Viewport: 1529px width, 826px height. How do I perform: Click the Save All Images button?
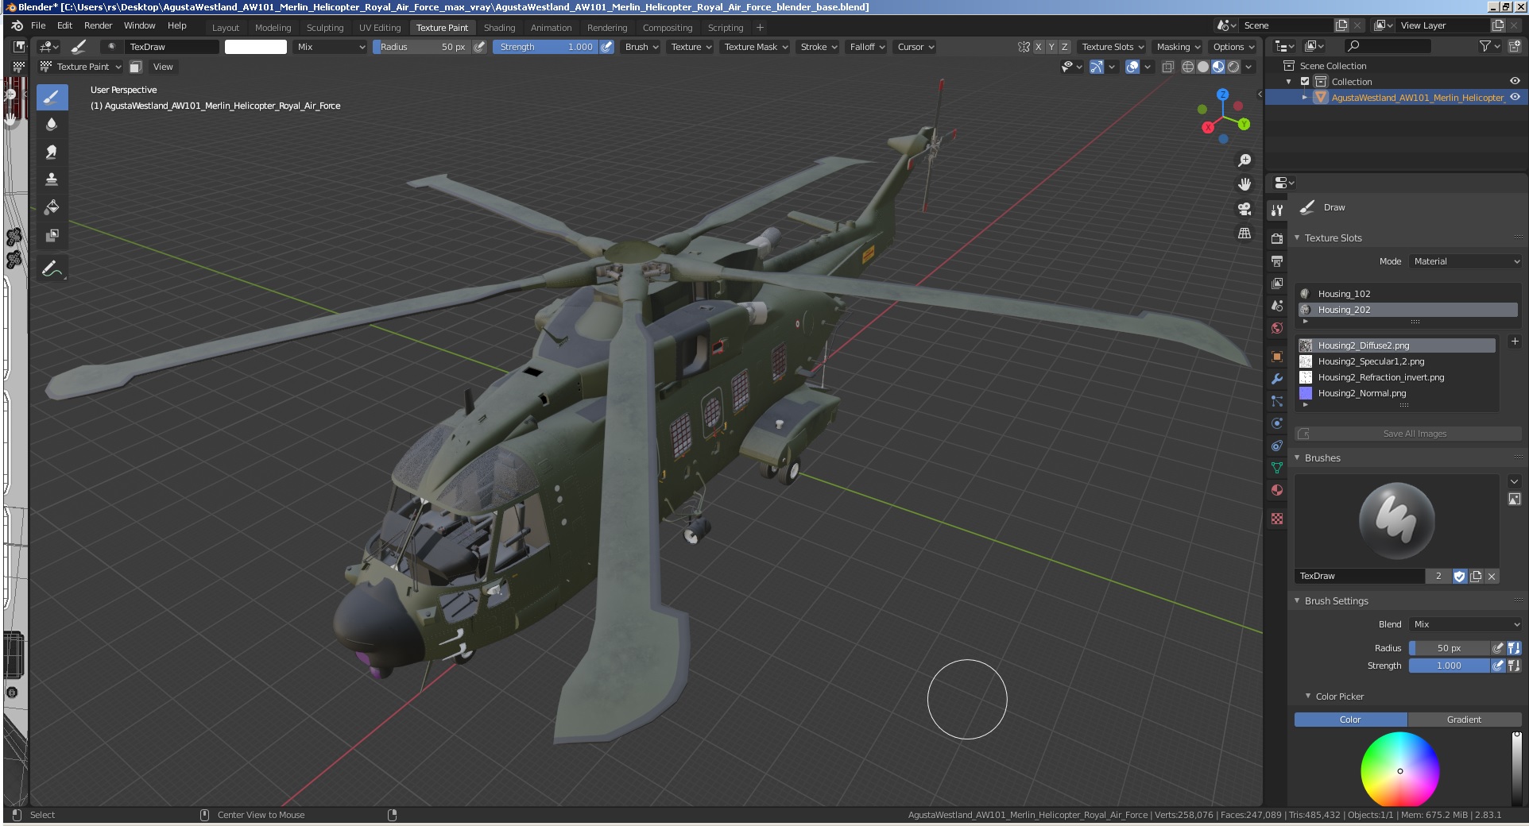coord(1408,434)
